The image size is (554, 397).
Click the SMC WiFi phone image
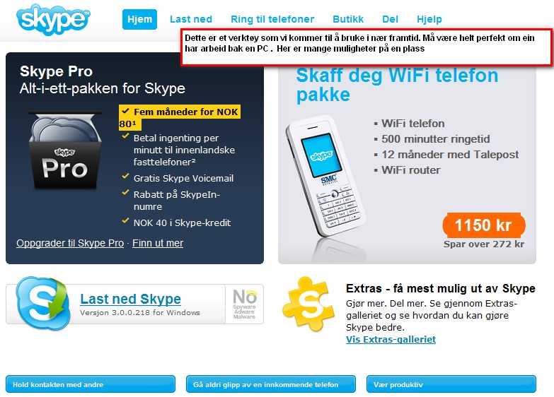tap(324, 176)
